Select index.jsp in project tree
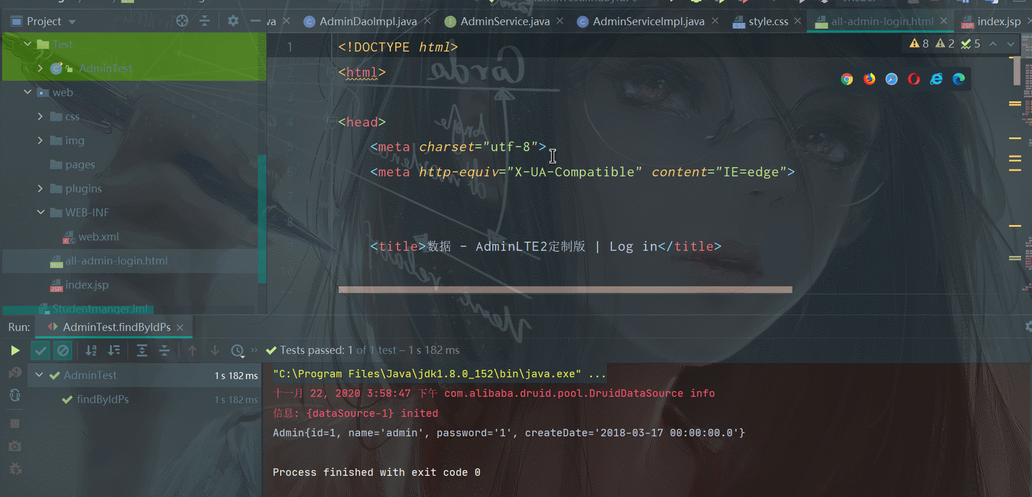1032x497 pixels. [x=79, y=285]
